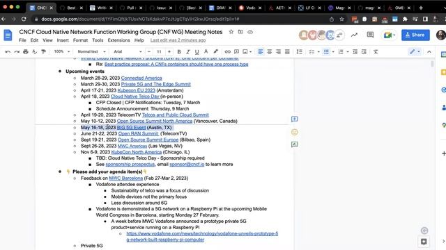Click the Last edit was 2 minutes ago link

tap(178, 40)
